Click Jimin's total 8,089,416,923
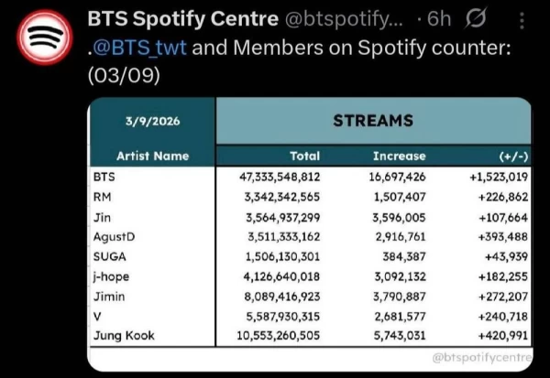 click(282, 297)
